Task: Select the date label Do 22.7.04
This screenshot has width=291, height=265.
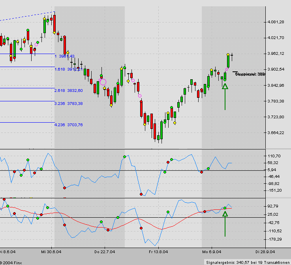Action: (105, 252)
